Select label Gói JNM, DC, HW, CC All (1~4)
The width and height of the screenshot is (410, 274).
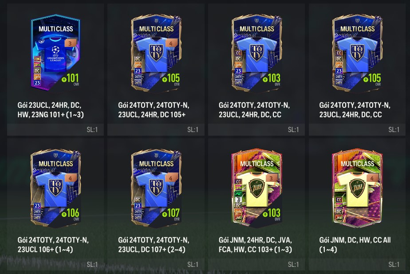[x=355, y=244]
